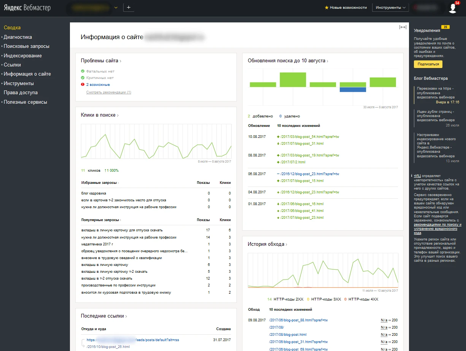This screenshot has height=351, width=466.
Task: Click blue removed bar in search updates chart
Action: point(353,90)
